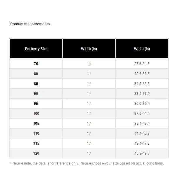Viewport: 178px width, 178px height.
Task: Click waist value 27.6-31.5
Action: tap(142, 64)
